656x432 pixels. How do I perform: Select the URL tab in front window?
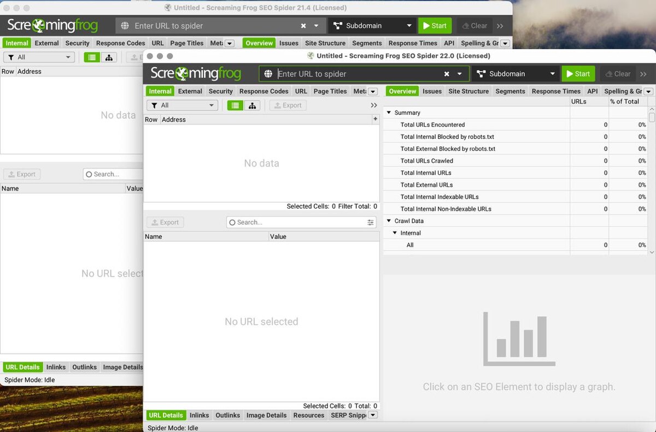point(301,91)
